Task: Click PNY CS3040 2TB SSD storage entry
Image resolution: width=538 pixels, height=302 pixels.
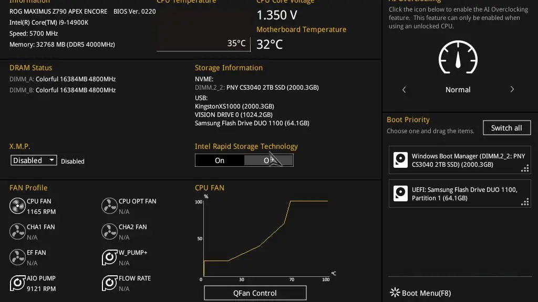Action: (x=256, y=88)
